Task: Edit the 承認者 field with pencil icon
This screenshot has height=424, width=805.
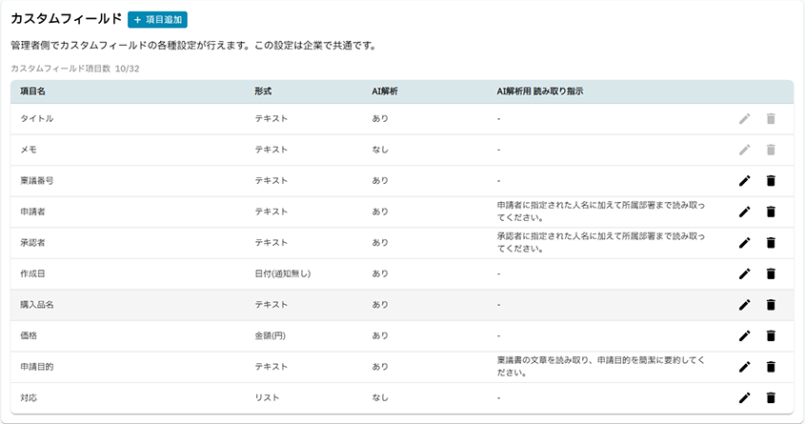Action: [744, 243]
